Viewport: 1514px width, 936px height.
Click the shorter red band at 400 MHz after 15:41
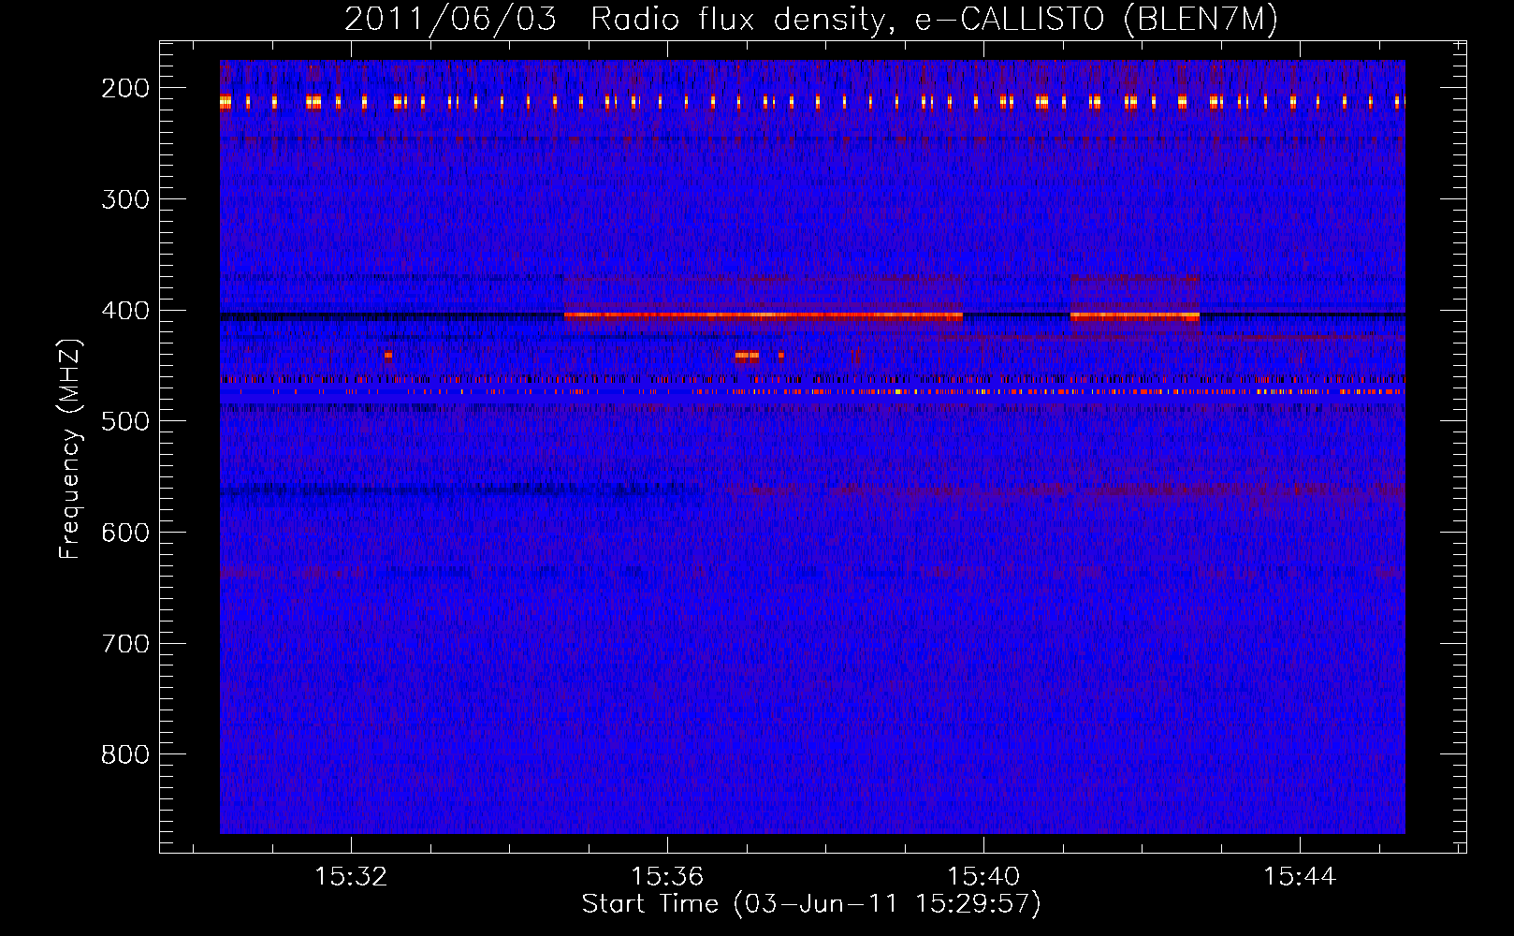pyautogui.click(x=1135, y=316)
